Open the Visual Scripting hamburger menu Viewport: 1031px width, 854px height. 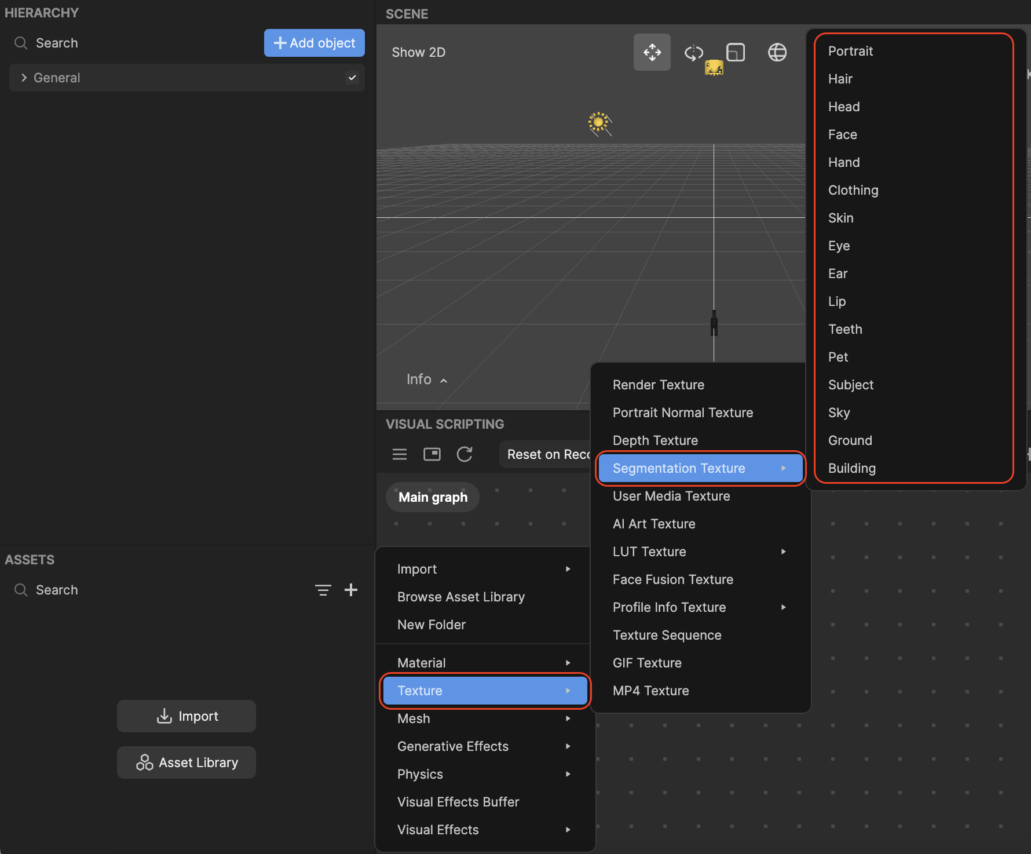pyautogui.click(x=400, y=454)
